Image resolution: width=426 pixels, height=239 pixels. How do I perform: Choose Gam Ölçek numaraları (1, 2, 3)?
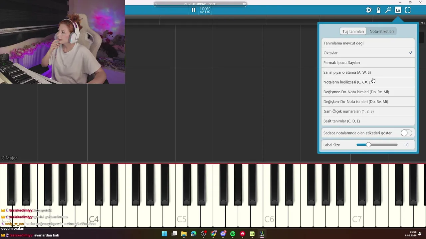(x=368, y=111)
